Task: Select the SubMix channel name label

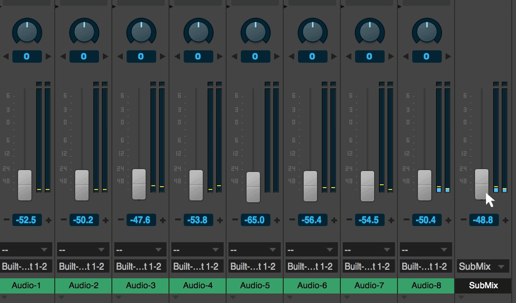Action: point(483,285)
